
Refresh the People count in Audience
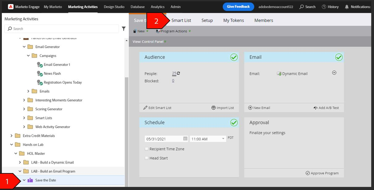click(x=179, y=73)
